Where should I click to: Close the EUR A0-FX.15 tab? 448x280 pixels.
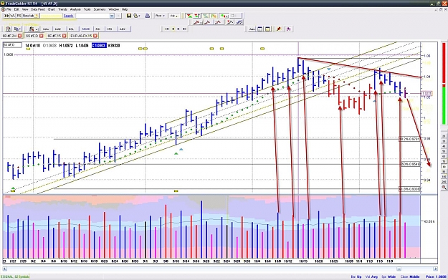coord(95,36)
